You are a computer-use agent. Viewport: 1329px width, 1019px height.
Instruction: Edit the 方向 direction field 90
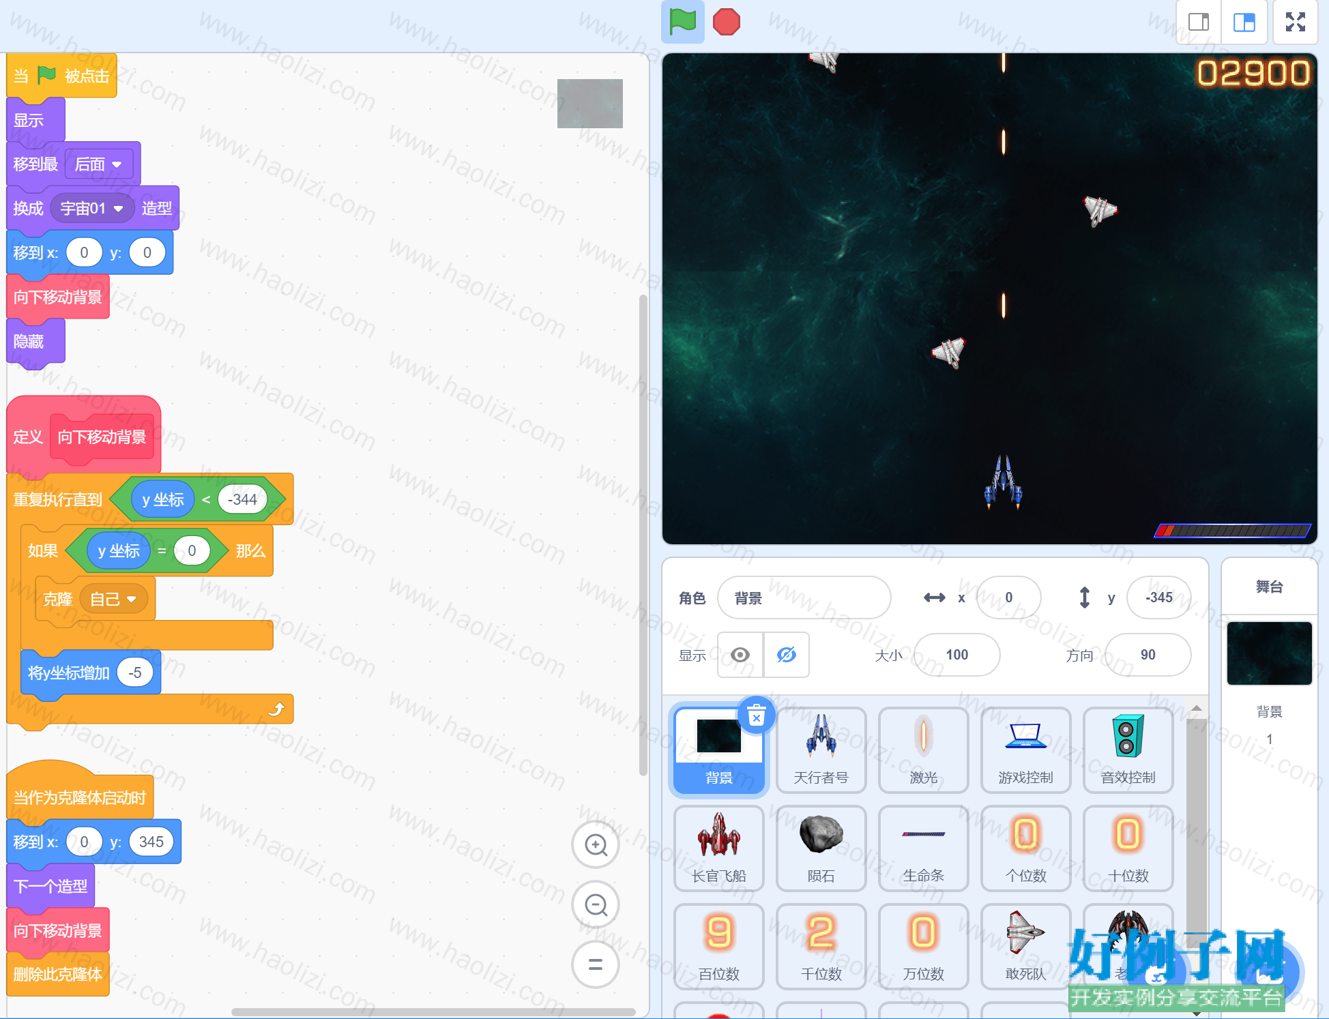[x=1148, y=655]
